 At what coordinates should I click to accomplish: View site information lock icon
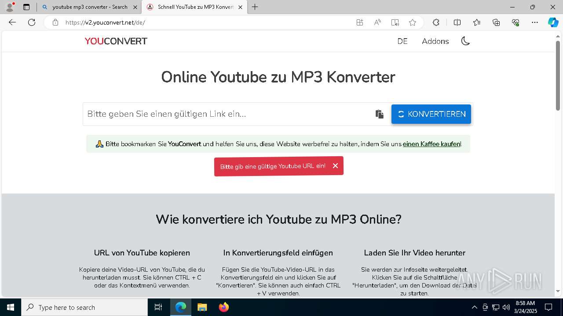pos(55,22)
